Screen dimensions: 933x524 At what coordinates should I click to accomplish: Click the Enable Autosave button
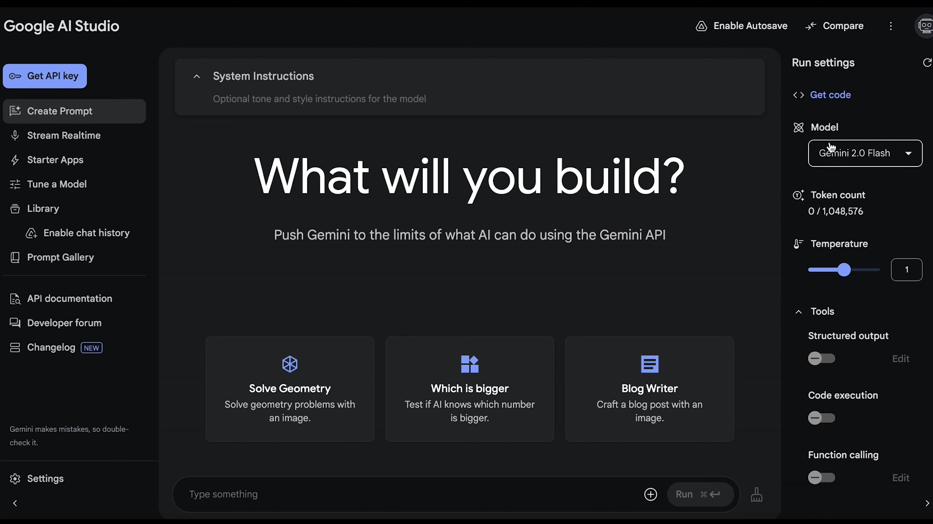[741, 26]
